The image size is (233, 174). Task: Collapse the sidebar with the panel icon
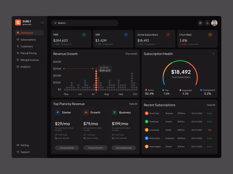point(42,23)
